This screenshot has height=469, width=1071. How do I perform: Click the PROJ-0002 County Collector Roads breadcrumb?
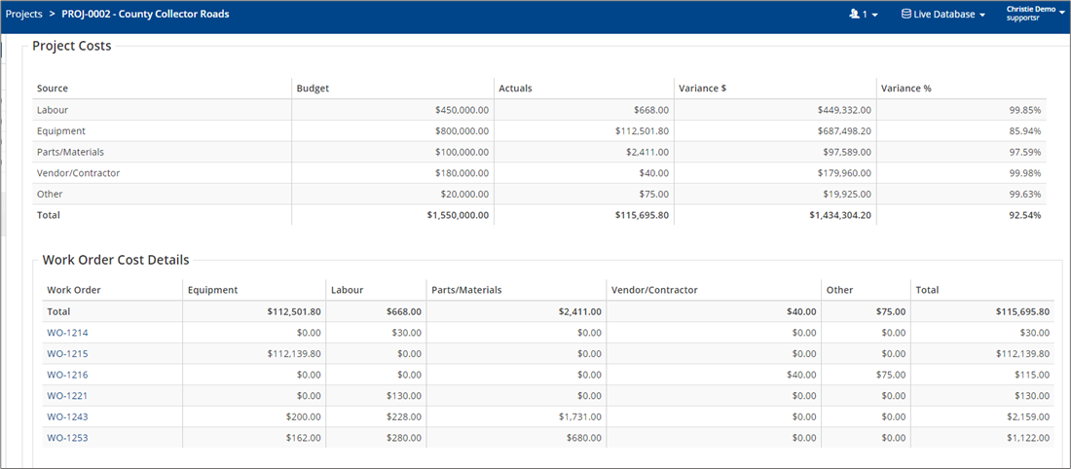pyautogui.click(x=145, y=14)
